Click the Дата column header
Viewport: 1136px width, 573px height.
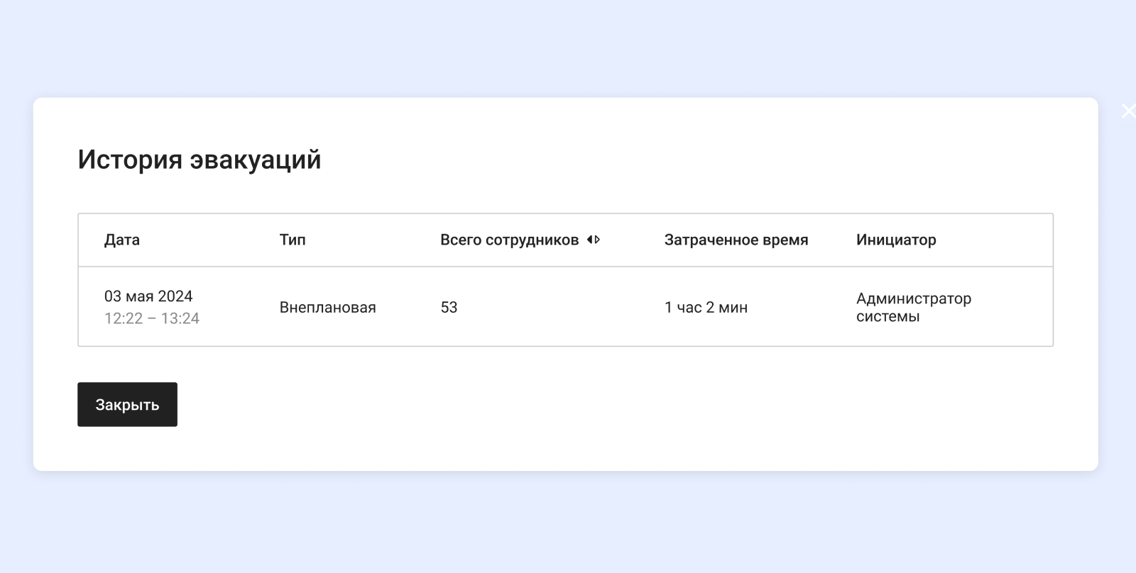(x=122, y=240)
